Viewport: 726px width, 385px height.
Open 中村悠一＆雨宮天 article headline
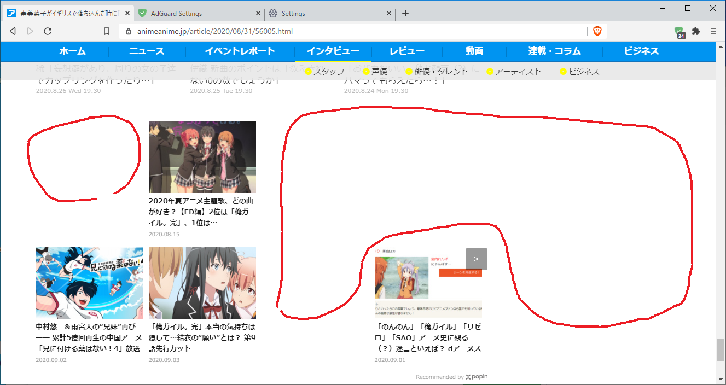[89, 337]
